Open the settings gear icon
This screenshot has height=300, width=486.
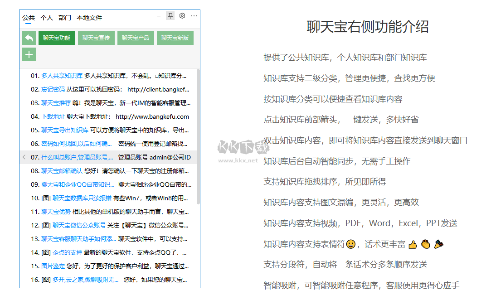(182, 15)
